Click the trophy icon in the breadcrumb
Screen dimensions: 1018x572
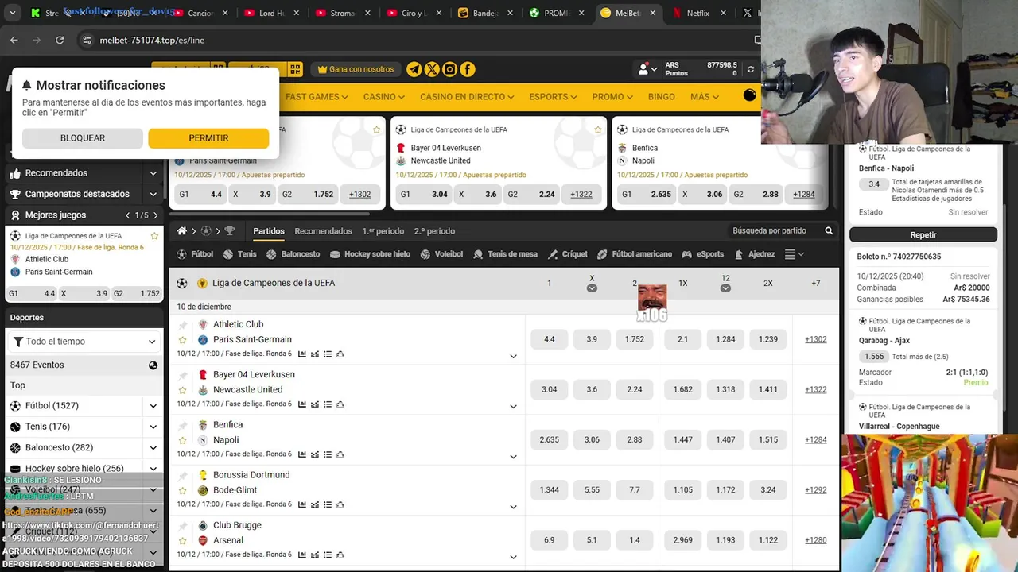coord(230,230)
